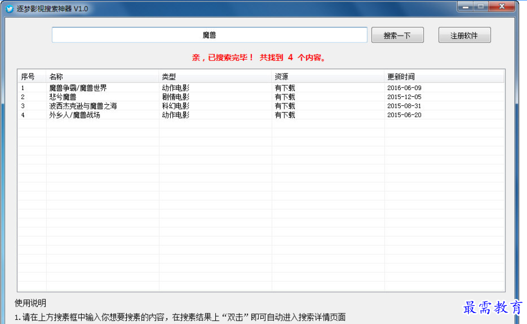Select the 魔兽争霸/魔兽世界 result row
Image resolution: width=527 pixels, height=324 pixels.
(78, 88)
